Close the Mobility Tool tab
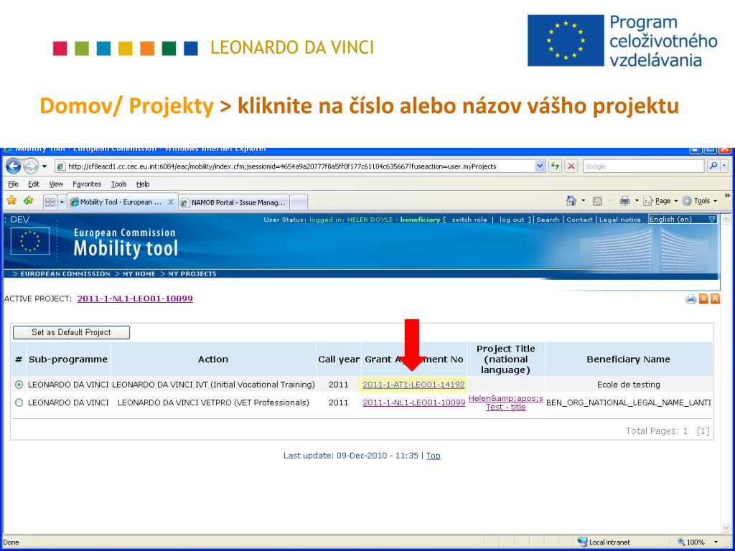The width and height of the screenshot is (735, 551). coord(171,202)
